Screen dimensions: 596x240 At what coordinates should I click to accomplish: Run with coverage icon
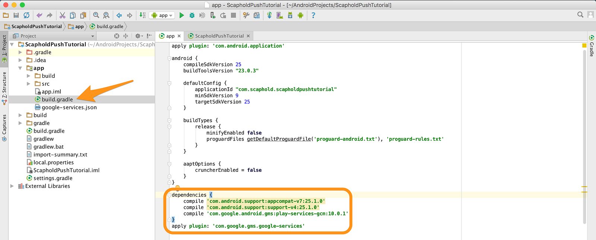[x=202, y=15]
